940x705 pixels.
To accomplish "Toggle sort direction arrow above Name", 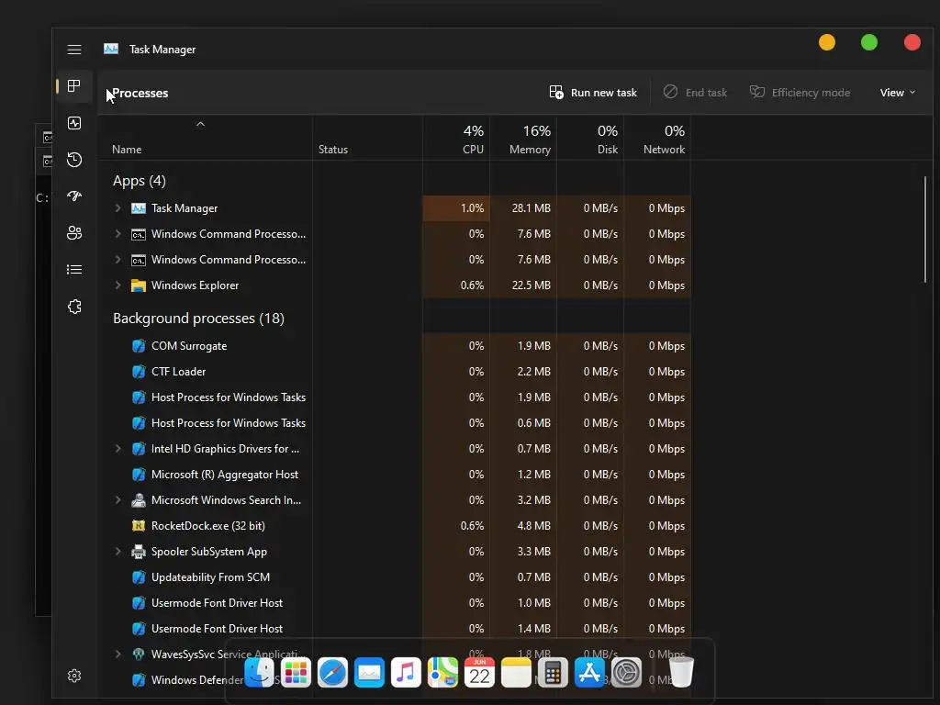I will click(201, 124).
